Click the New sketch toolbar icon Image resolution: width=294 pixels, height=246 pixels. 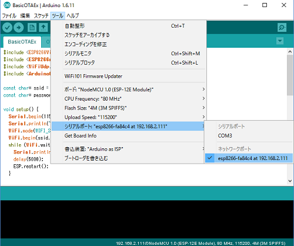pyautogui.click(x=32, y=28)
